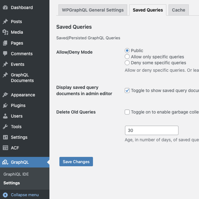Click the Media library icon
The image size is (199, 199).
click(x=5, y=32)
